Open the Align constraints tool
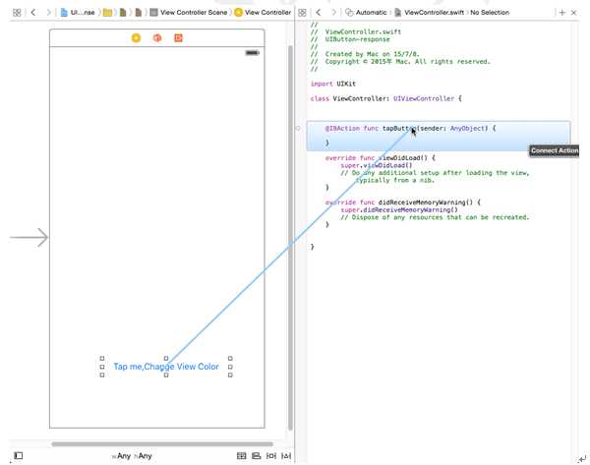The height and width of the screenshot is (465, 590). coord(257,456)
